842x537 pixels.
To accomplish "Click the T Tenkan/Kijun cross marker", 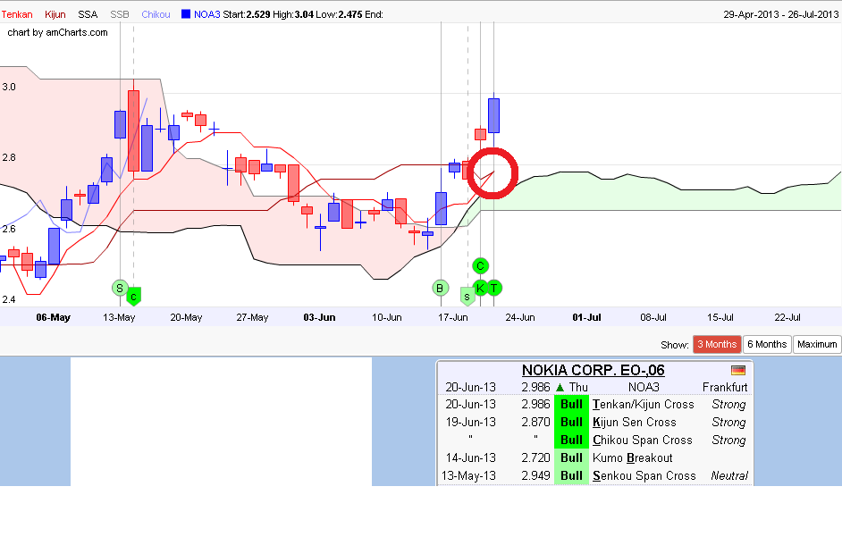I will 494,288.
